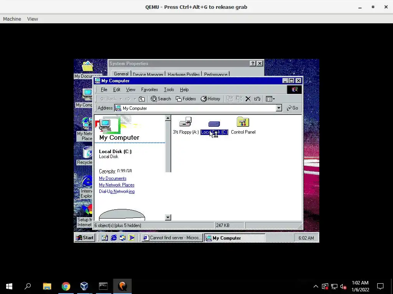Image resolution: width=393 pixels, height=294 pixels.
Task: Click the Forward arrow toolbar icon
Action: pos(128,99)
